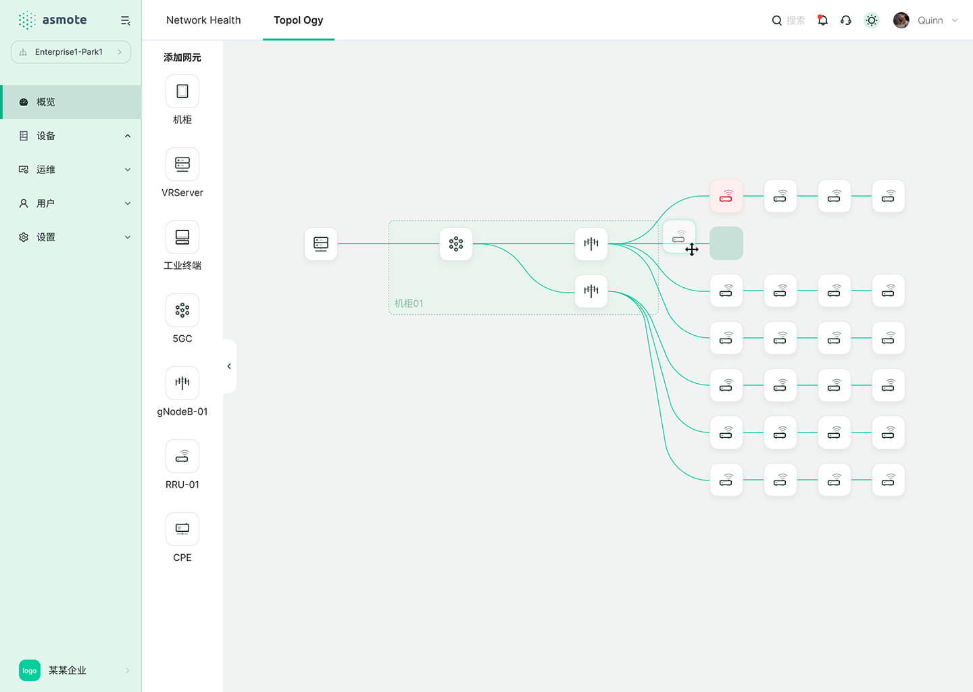Open the Enterprise1-Park1 selector
The image size is (973, 692).
click(x=71, y=52)
